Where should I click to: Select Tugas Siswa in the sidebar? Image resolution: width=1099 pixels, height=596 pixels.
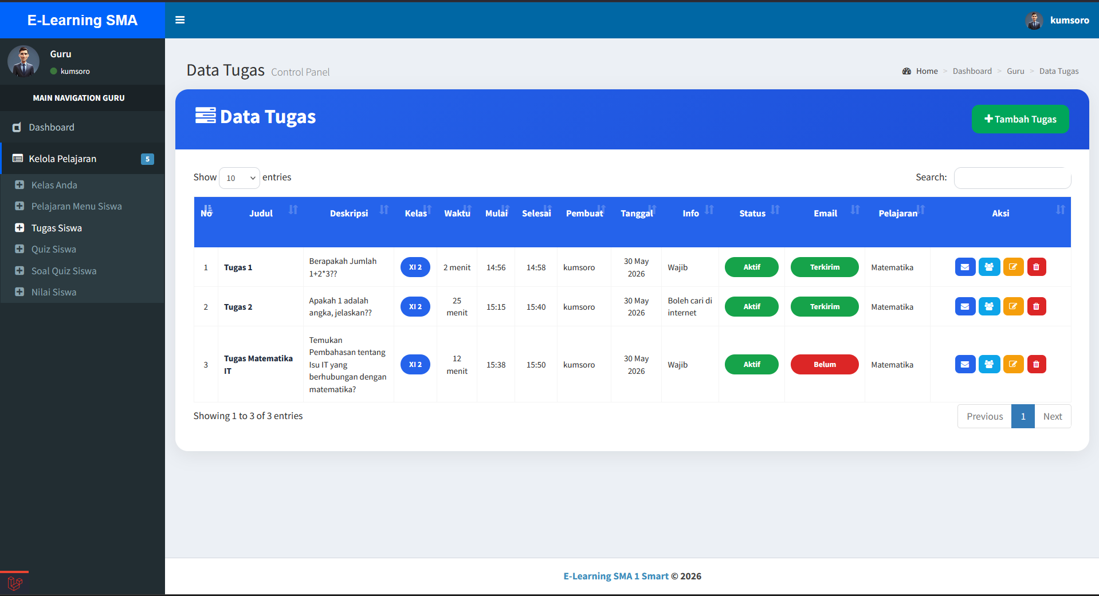(x=83, y=228)
